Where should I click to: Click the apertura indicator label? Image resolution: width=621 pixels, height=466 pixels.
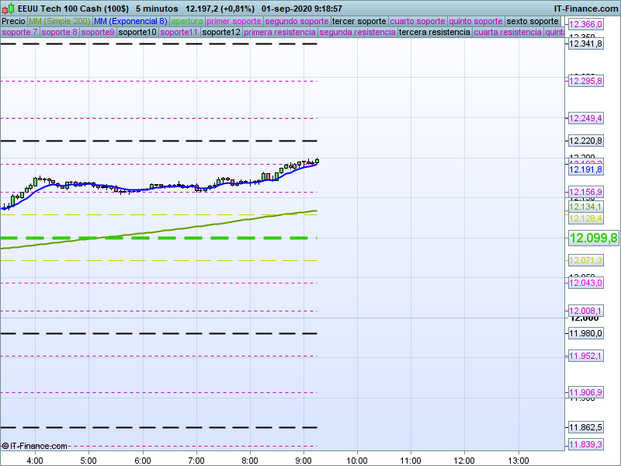pos(187,21)
